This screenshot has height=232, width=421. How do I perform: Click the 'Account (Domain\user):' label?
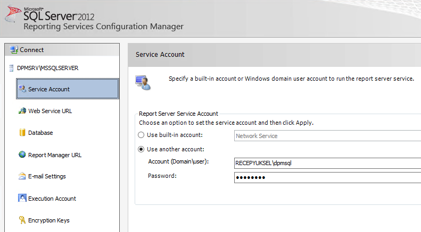pyautogui.click(x=178, y=161)
